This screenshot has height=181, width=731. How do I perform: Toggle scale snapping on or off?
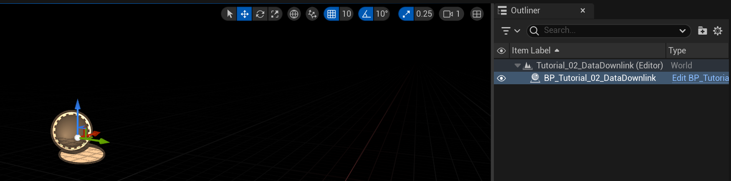point(406,14)
